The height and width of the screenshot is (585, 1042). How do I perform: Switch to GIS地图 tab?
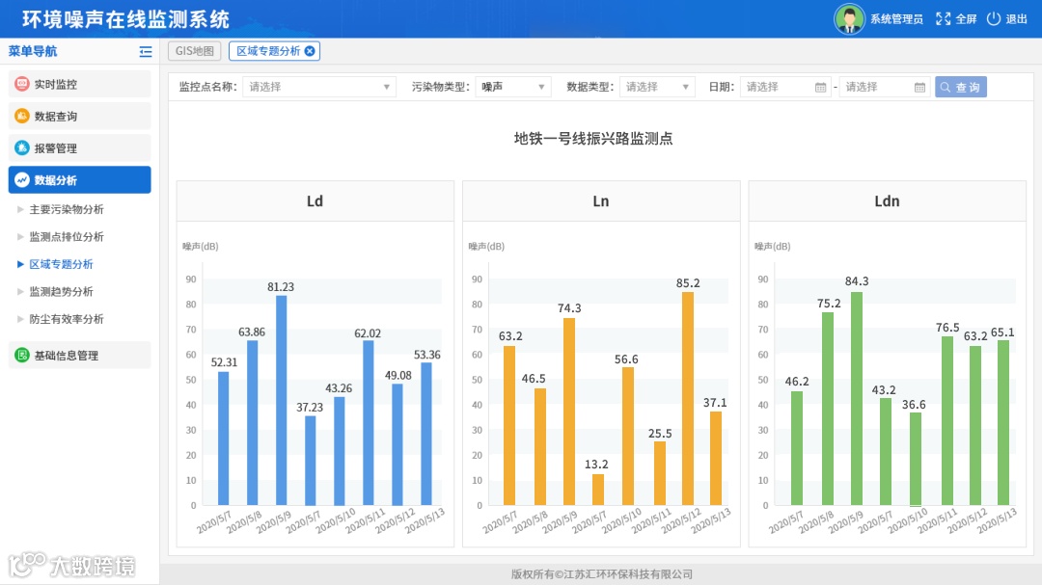coord(194,51)
